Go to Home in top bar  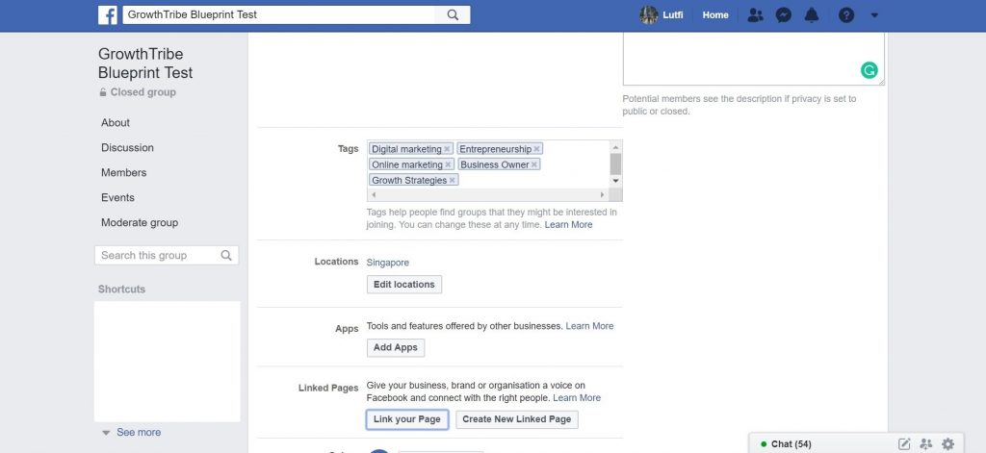click(x=715, y=15)
